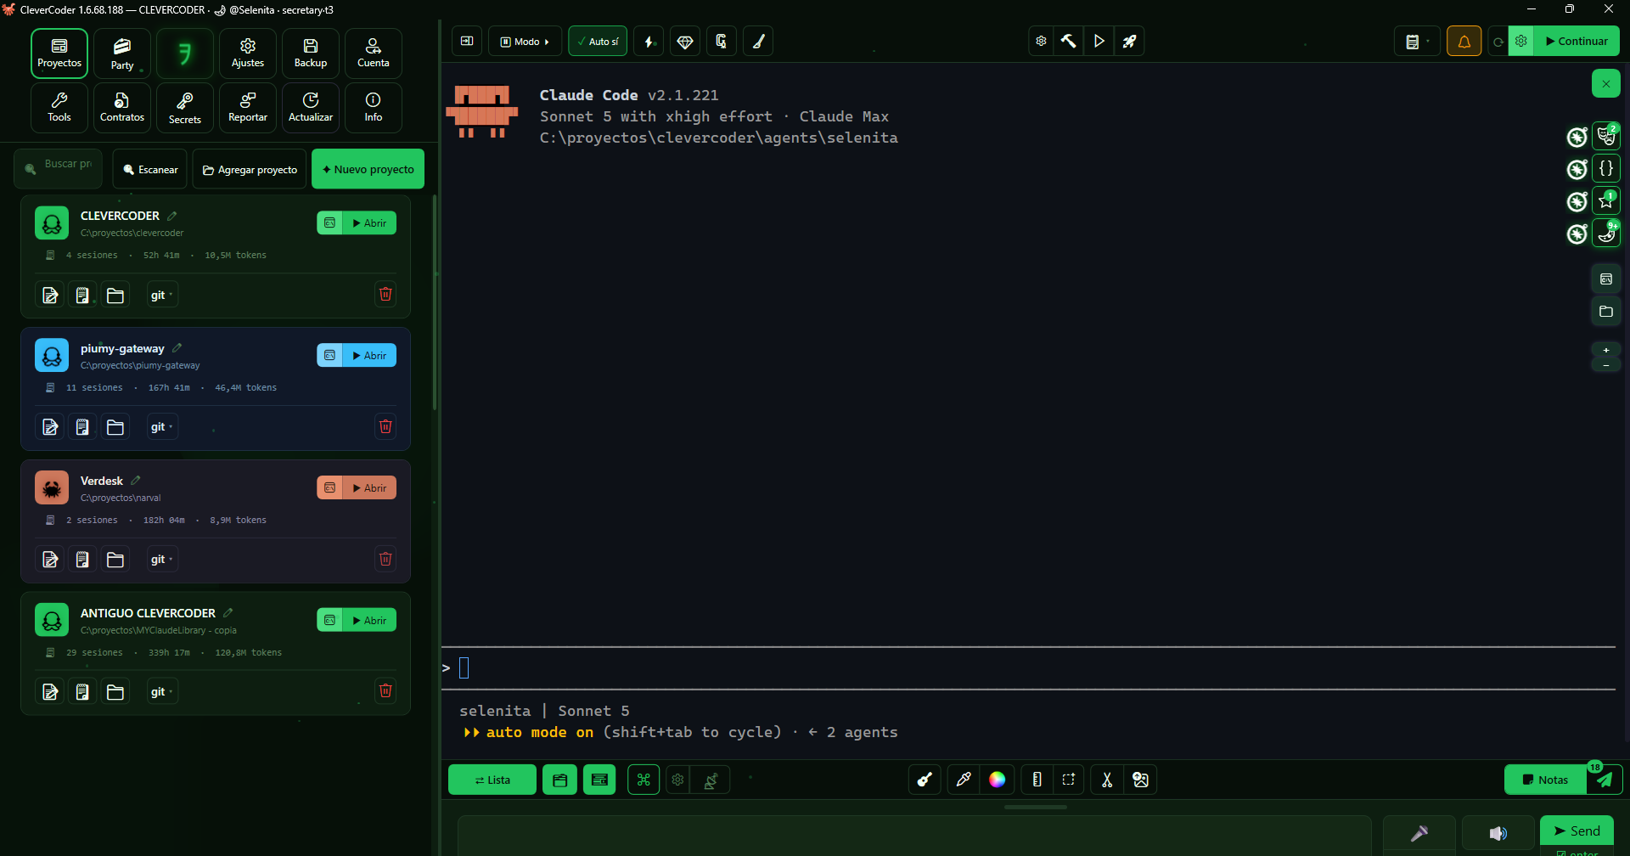This screenshot has height=856, width=1630.
Task: Click Abrir for the Verdesk project
Action: (x=369, y=487)
